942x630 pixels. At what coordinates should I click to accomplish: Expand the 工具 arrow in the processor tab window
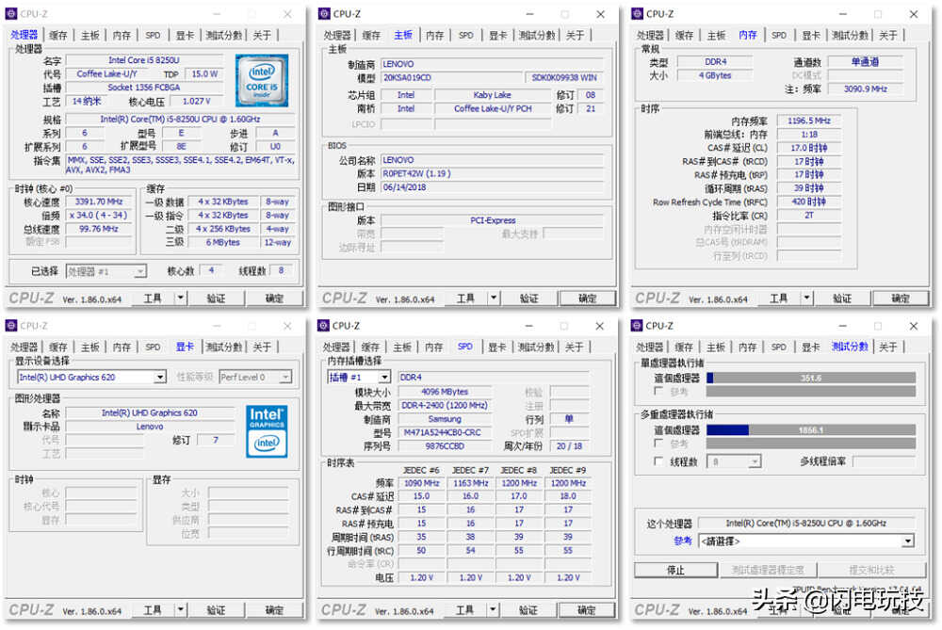click(180, 298)
